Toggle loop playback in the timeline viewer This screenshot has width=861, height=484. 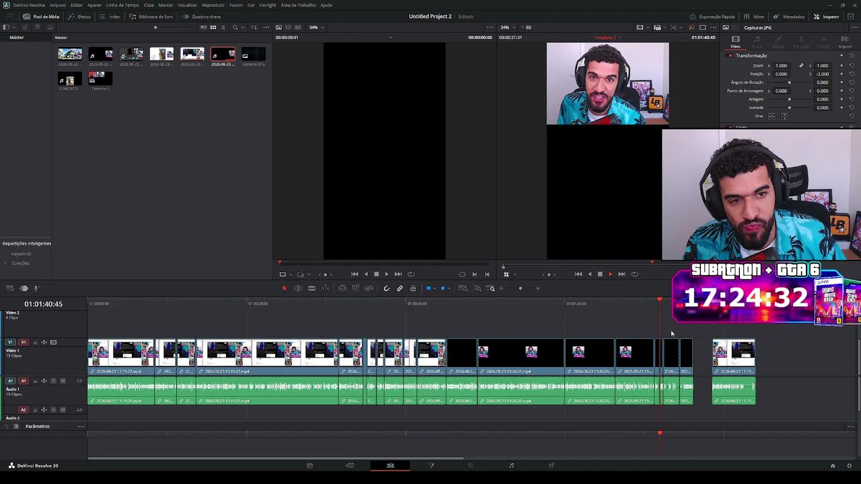point(634,274)
